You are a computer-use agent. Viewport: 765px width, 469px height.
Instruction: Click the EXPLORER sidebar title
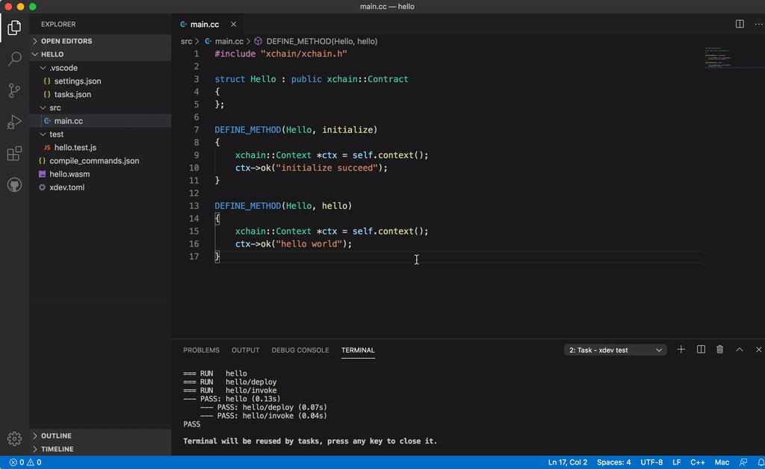pyautogui.click(x=58, y=24)
